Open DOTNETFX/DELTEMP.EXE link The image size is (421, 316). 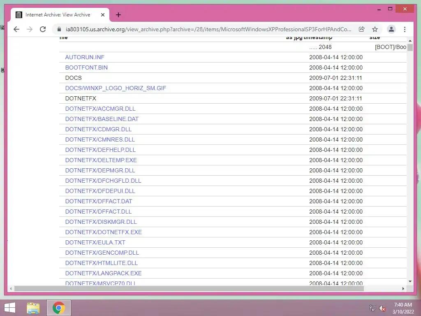pos(101,160)
